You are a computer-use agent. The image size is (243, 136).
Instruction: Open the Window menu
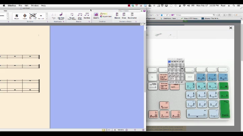coord(35,6)
